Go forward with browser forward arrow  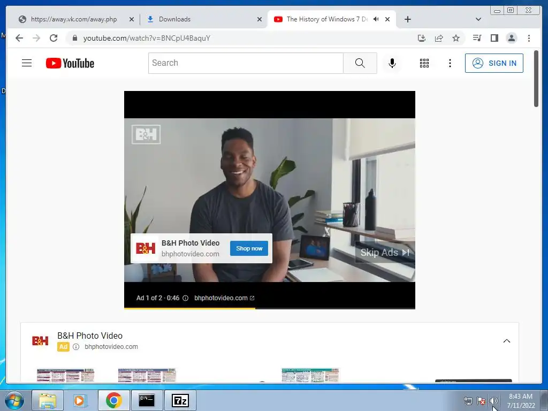click(36, 38)
